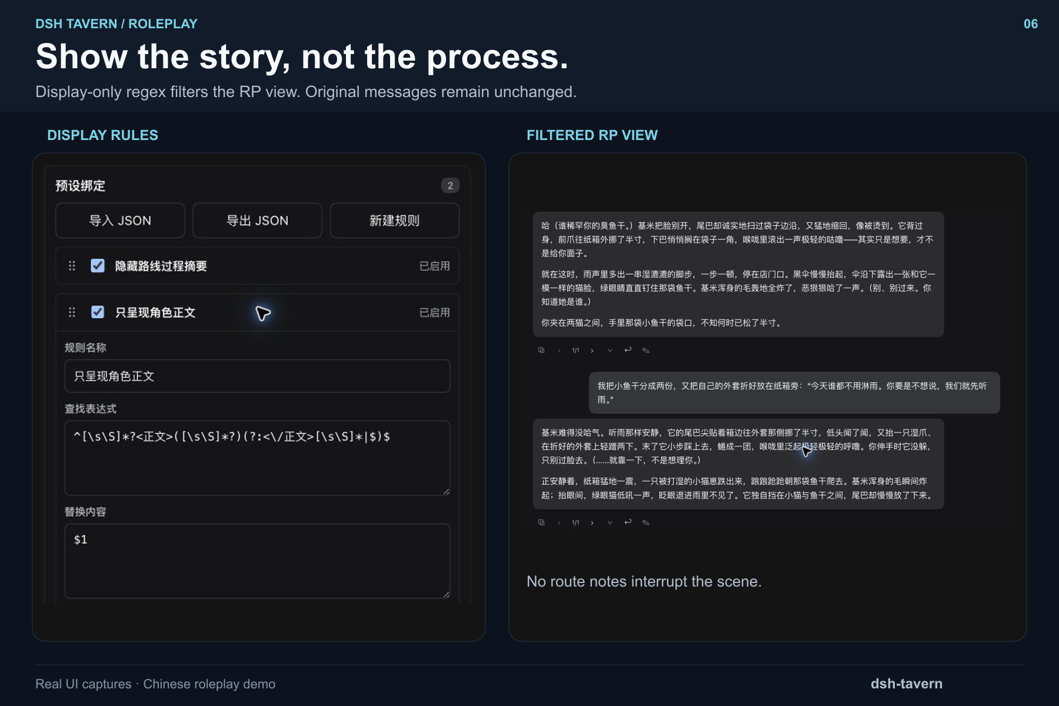Previous swipe arrow under 哈（谁稀罕 message

(x=559, y=351)
